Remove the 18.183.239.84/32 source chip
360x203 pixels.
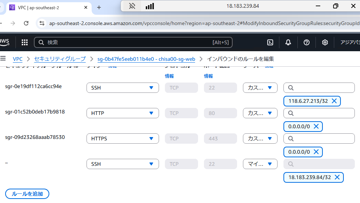(x=337, y=177)
